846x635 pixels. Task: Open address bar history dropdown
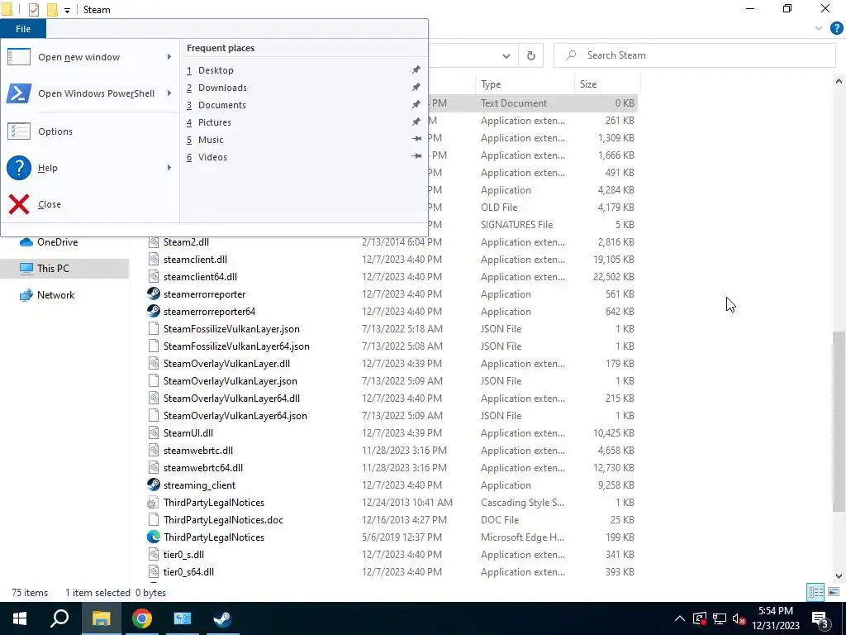506,55
